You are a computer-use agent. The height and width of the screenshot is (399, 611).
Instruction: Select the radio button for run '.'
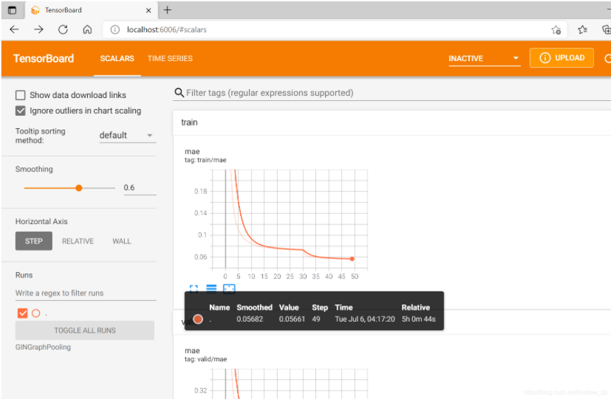tap(36, 313)
